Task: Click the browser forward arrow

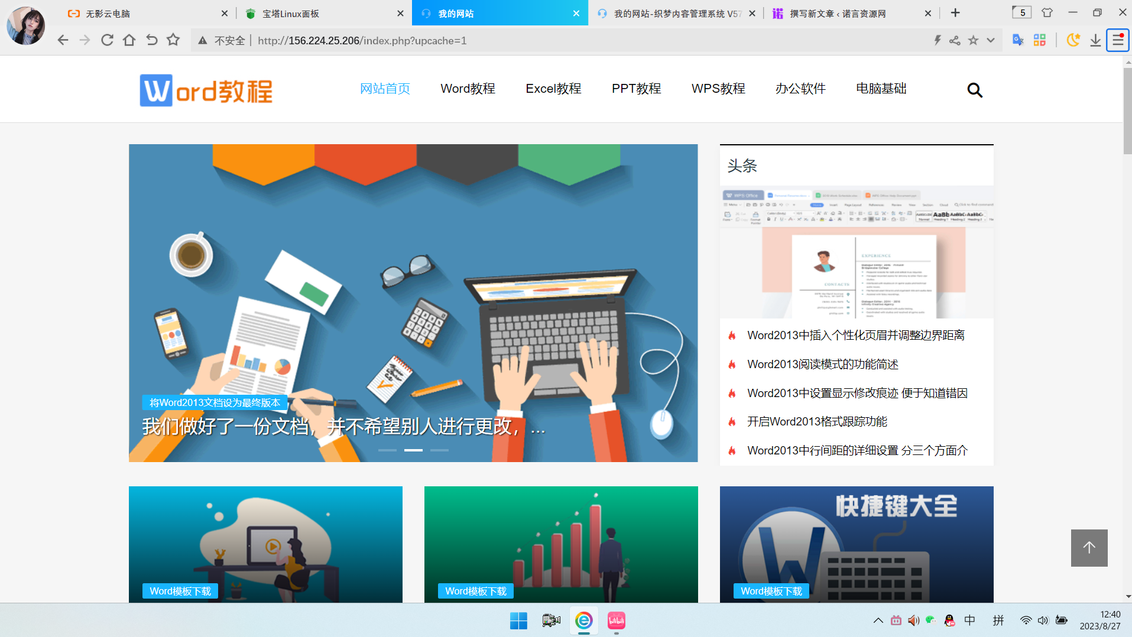Action: tap(85, 40)
